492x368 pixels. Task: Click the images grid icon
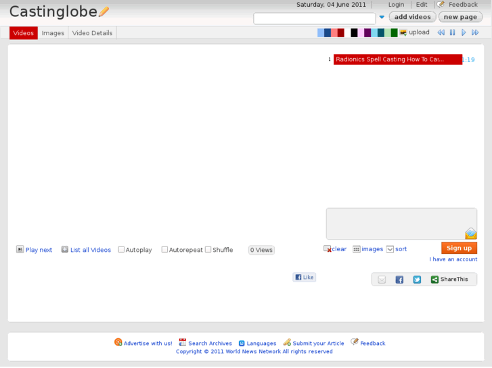(357, 249)
